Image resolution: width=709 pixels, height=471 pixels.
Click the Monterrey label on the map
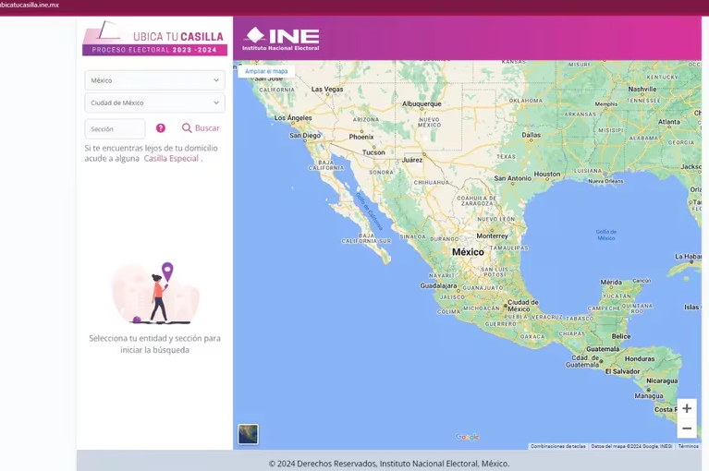[493, 235]
